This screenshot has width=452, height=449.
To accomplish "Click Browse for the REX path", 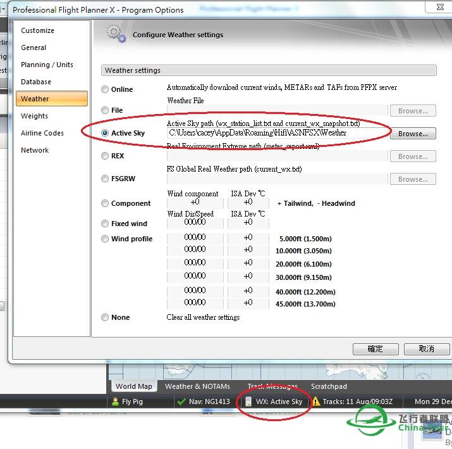I will [413, 156].
